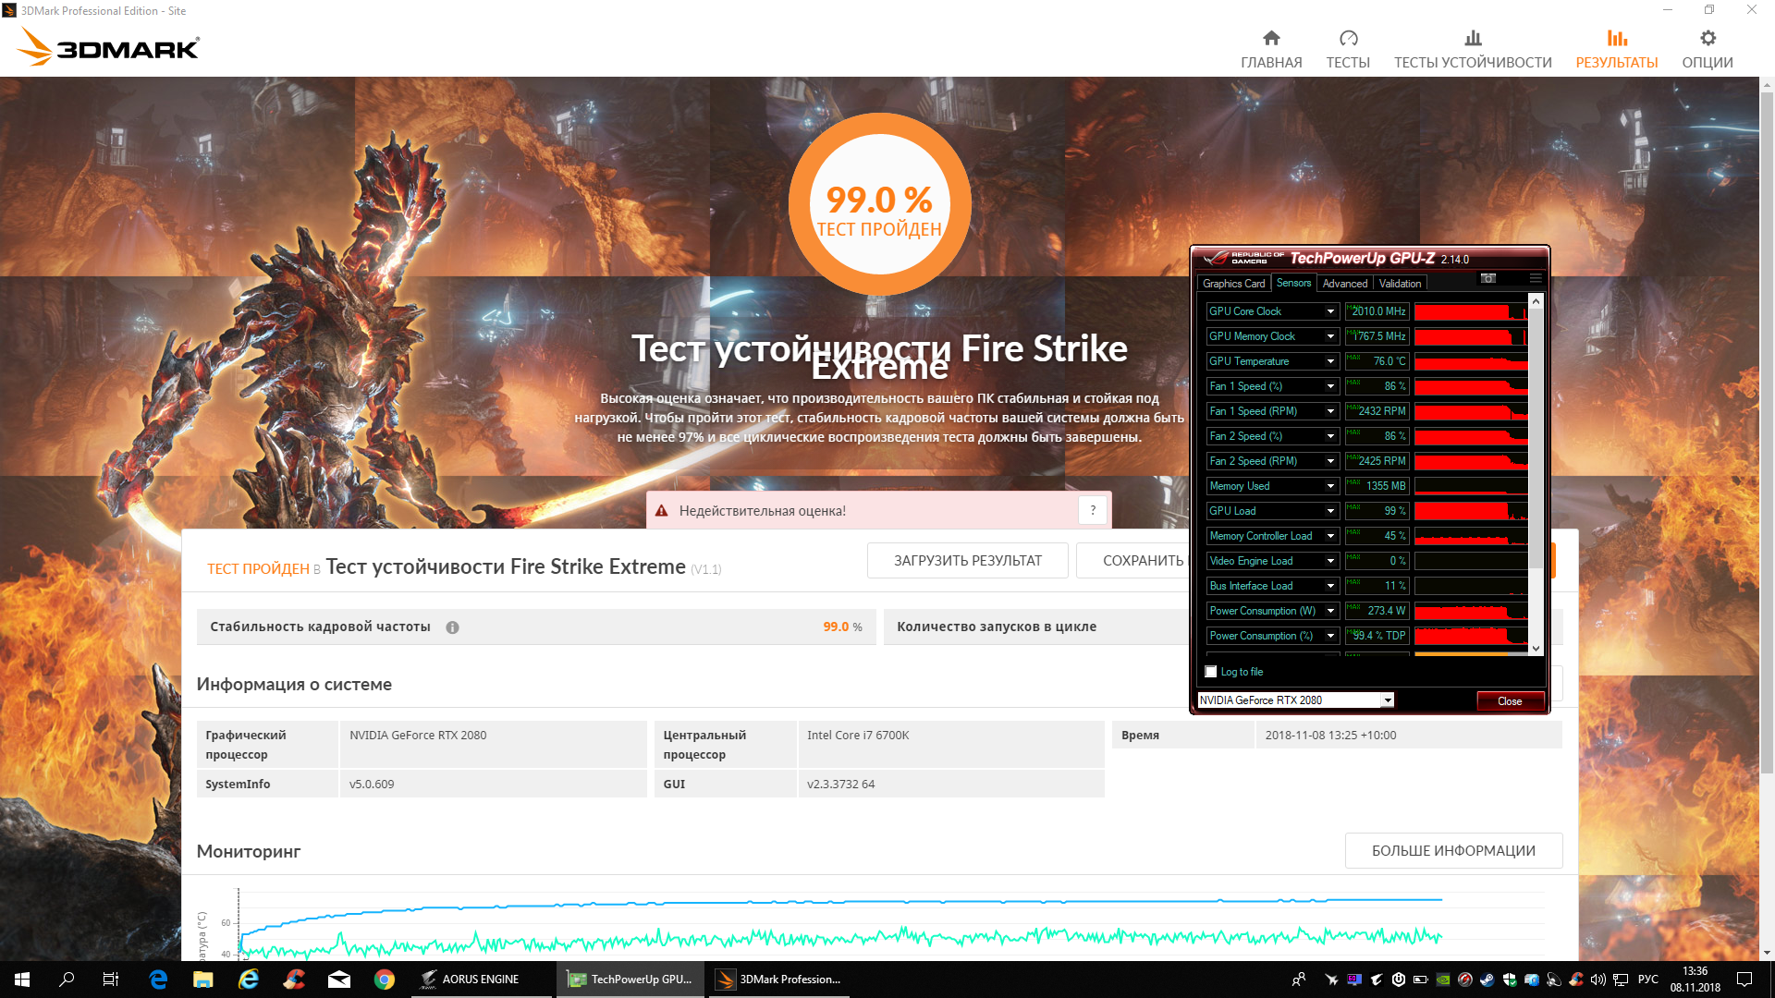The height and width of the screenshot is (998, 1775).
Task: Click Close button in GPU-Z
Action: coord(1509,701)
